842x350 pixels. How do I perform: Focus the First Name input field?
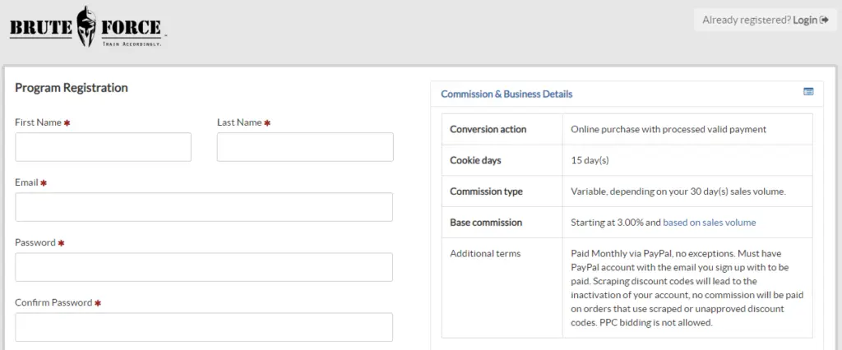click(x=103, y=147)
